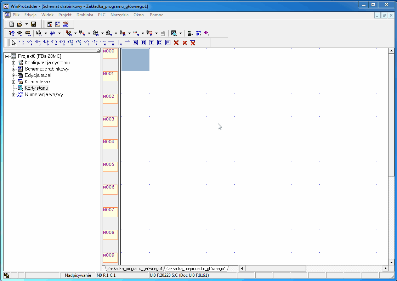Open the PLC menu
Viewport: 397px width, 281px height.
102,15
